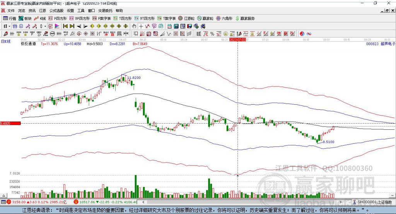Open the 板块 sector view

pyautogui.click(x=25, y=19)
